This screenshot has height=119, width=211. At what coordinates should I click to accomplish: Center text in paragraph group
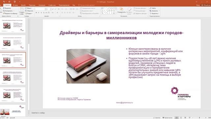(x=65, y=13)
